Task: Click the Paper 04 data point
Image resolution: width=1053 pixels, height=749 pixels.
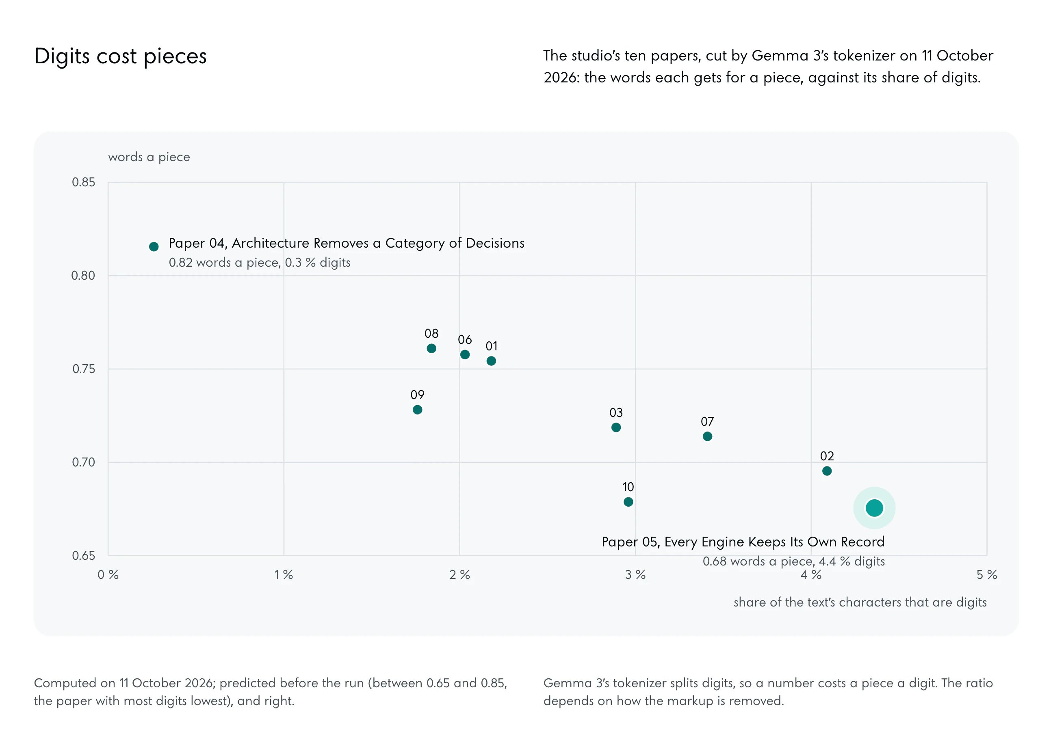Action: pyautogui.click(x=154, y=247)
